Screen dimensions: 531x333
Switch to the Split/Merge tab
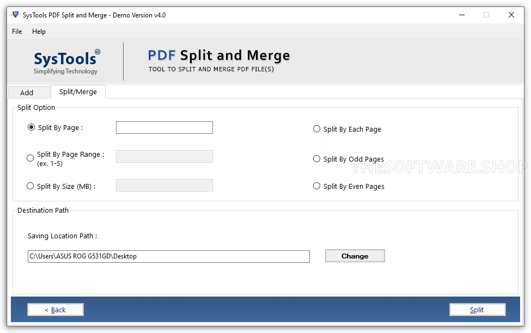[x=78, y=91]
